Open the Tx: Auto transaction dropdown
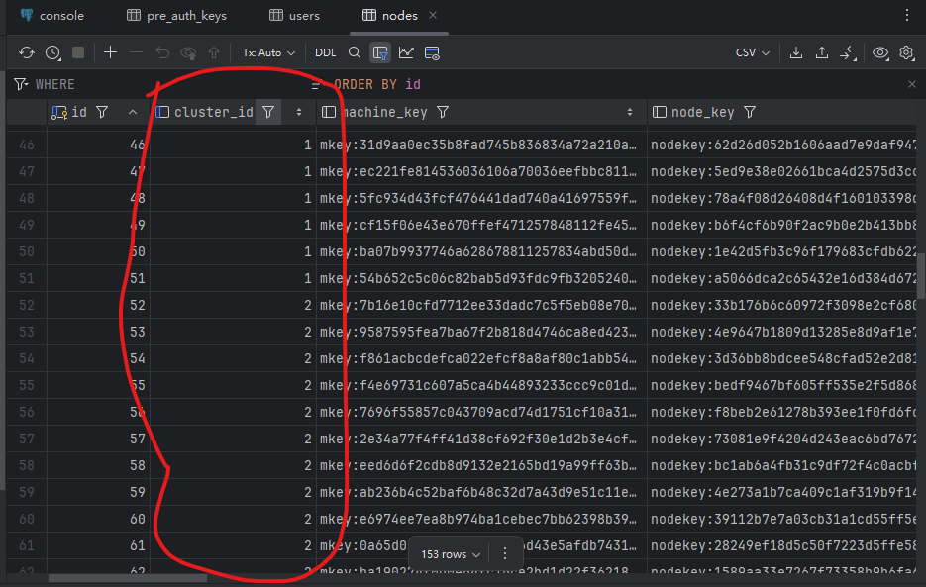Viewport: 926px width, 587px height. click(268, 52)
